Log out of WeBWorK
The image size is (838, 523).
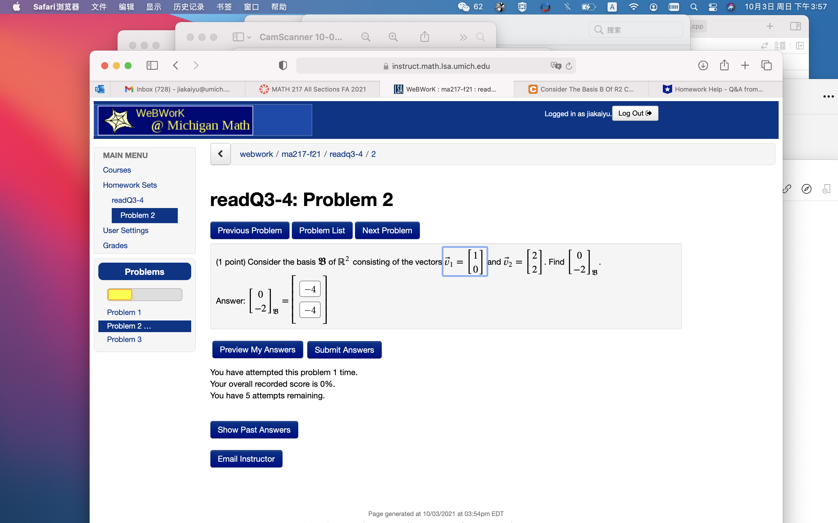tap(635, 113)
